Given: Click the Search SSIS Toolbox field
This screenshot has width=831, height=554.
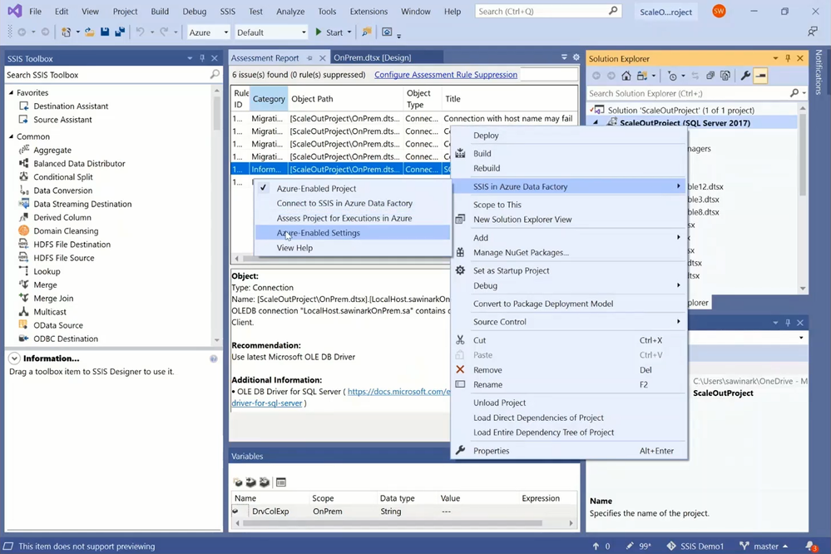Looking at the screenshot, I should [107, 75].
